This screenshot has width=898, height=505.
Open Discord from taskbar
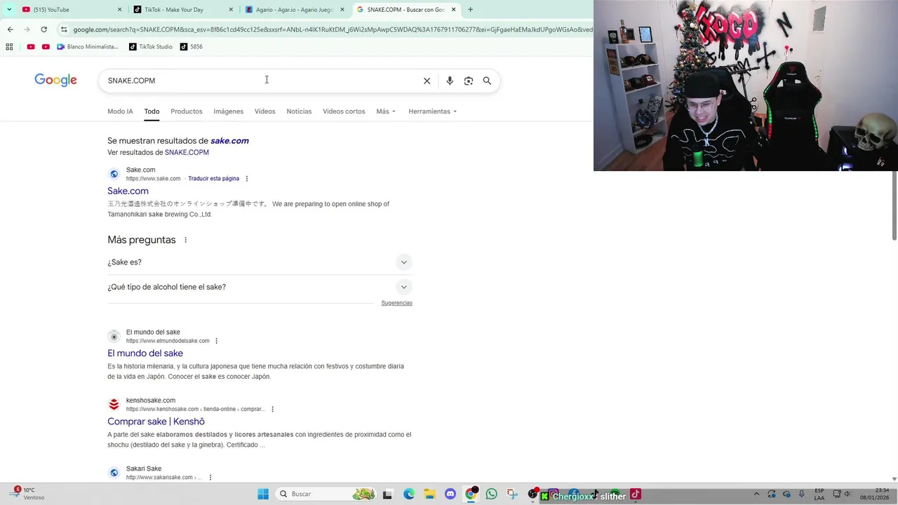point(450,494)
